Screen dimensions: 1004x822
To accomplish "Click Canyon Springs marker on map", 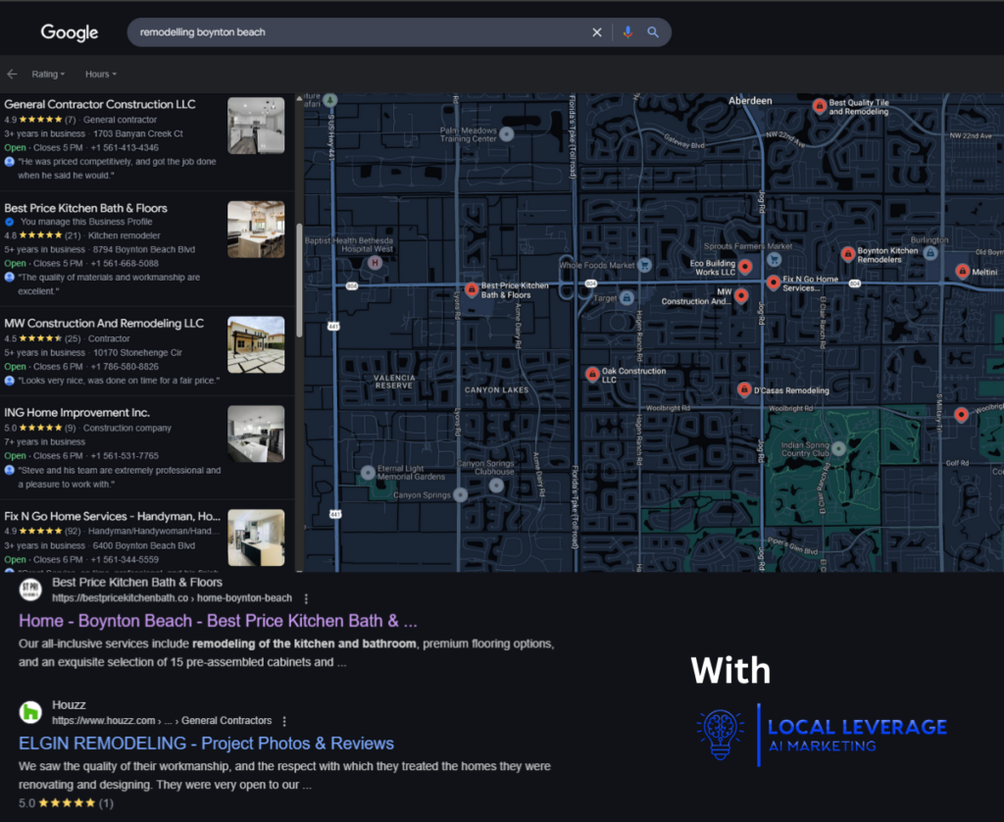I will (x=461, y=494).
